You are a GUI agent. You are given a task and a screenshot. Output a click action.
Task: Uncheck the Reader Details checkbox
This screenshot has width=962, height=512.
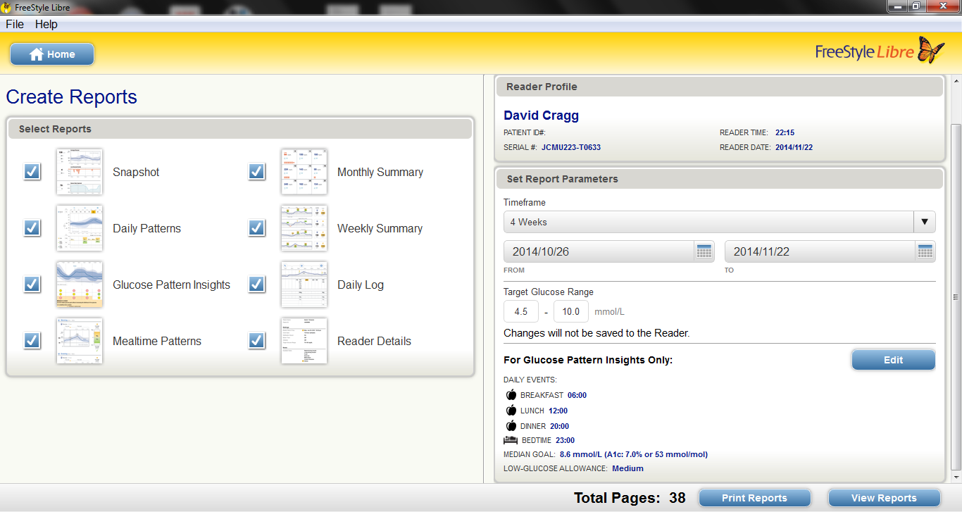[x=256, y=341]
